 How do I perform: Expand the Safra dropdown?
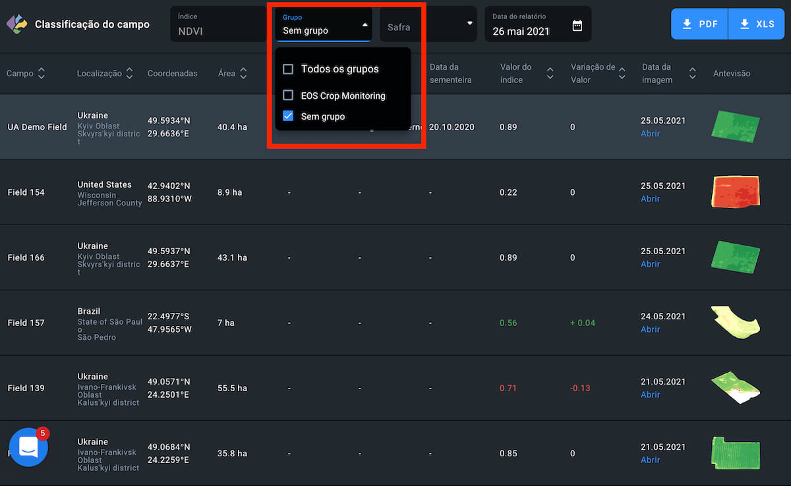tap(469, 24)
